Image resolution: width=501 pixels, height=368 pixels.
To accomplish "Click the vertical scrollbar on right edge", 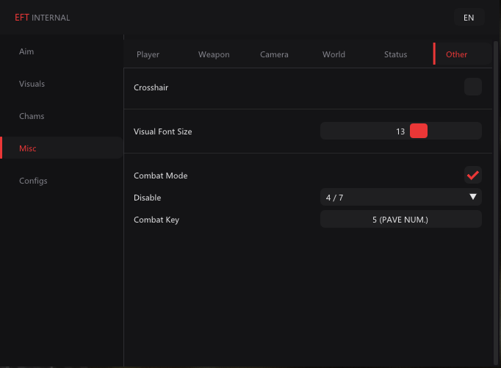I will (496, 203).
